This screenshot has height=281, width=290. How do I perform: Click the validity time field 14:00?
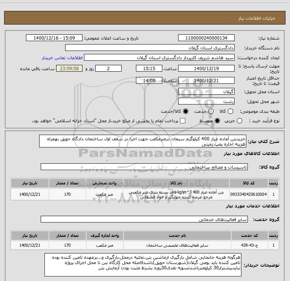(149, 80)
